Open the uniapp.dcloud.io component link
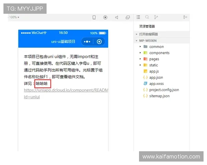 click(66, 90)
